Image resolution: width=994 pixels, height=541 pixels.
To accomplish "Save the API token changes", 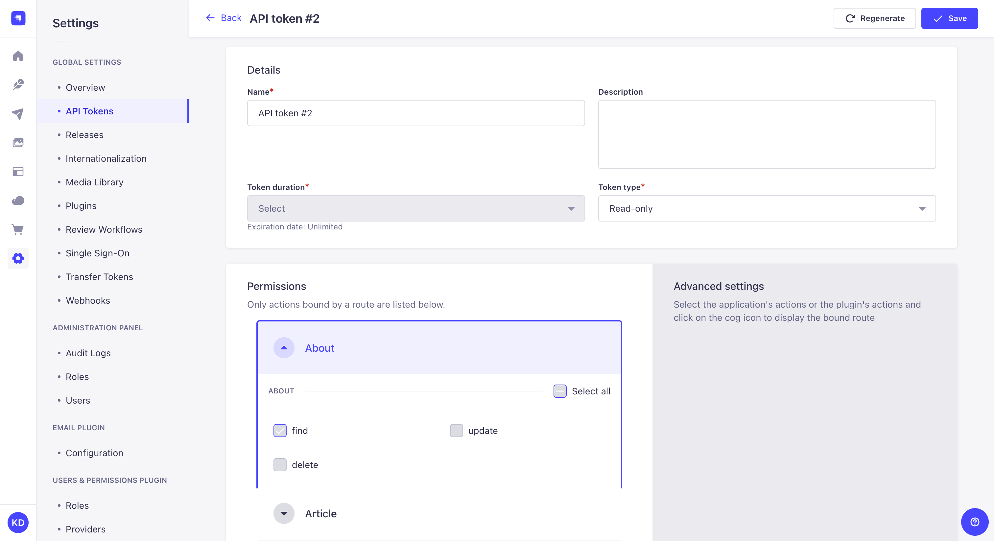I will pos(950,18).
